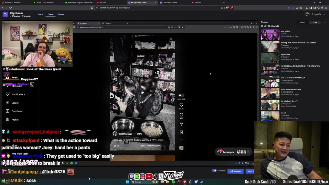Seek on the reel's progress bar
This screenshot has width=329, height=185.
coord(143,150)
